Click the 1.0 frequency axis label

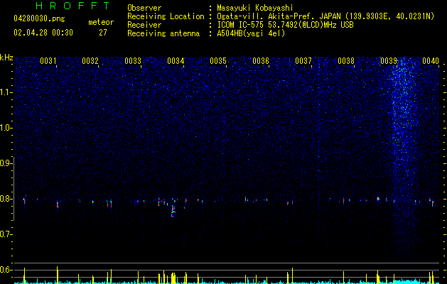6,128
